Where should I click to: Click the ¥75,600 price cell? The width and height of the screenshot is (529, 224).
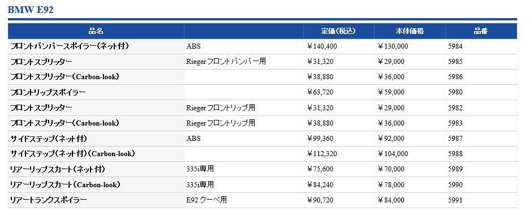320,169
